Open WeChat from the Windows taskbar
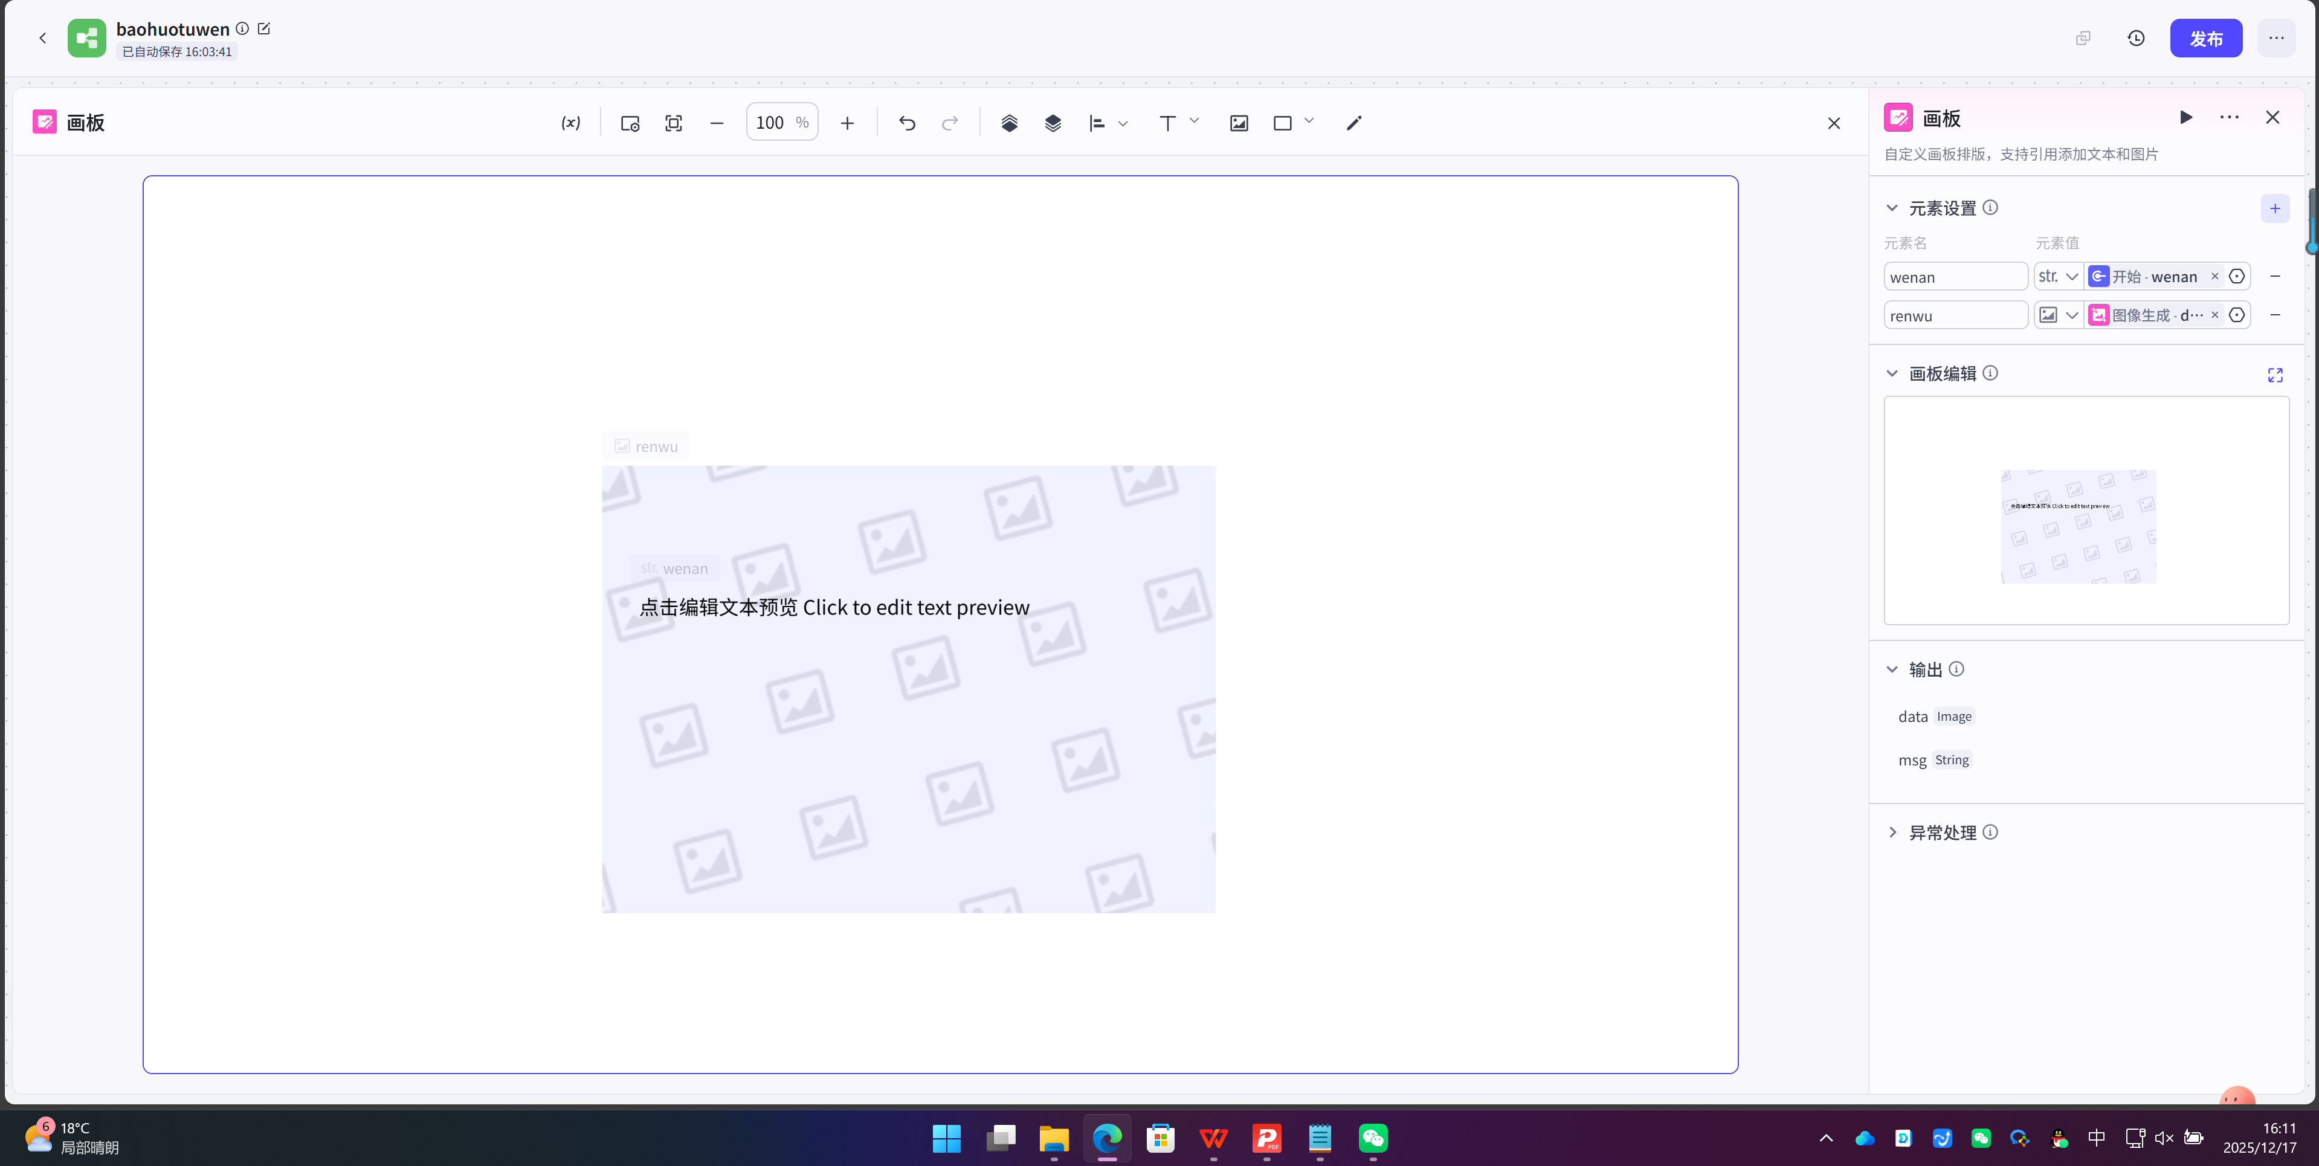Image resolution: width=2319 pixels, height=1166 pixels. click(1373, 1138)
